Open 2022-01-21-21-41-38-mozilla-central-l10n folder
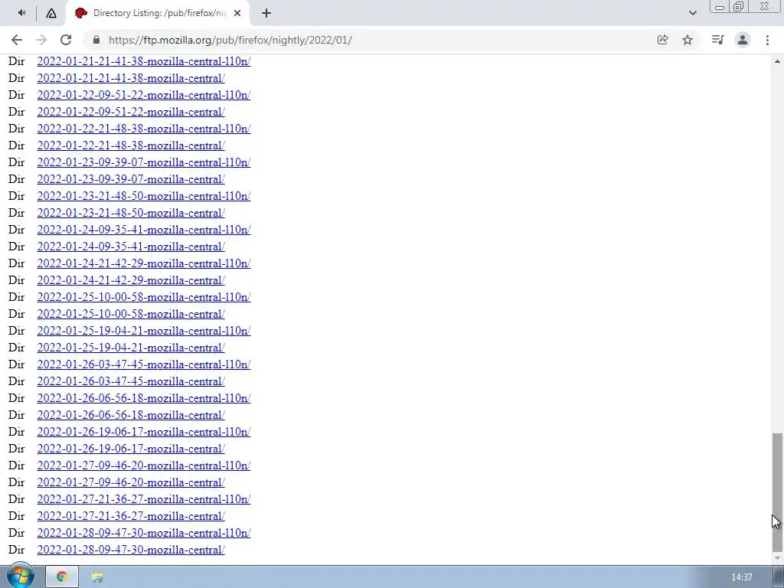This screenshot has width=784, height=588. [143, 61]
